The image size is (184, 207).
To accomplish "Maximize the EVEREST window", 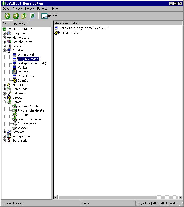I will (175, 3).
